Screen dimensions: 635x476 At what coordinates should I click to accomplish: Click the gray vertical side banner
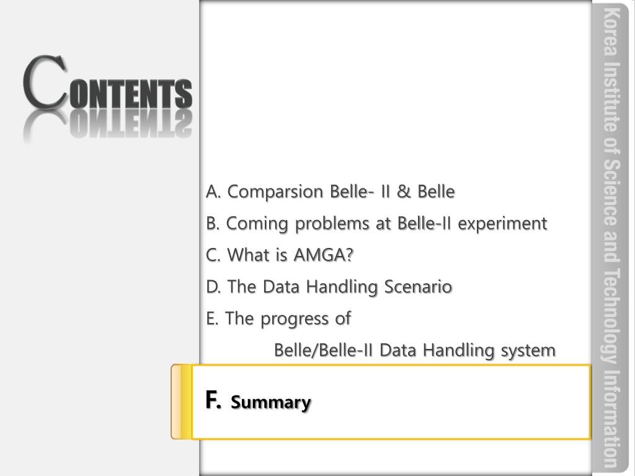tap(611, 238)
